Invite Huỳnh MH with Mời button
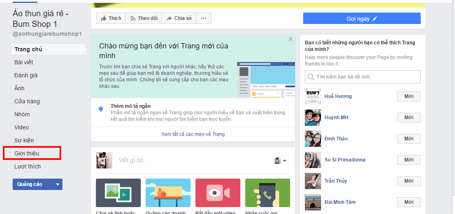Image resolution: width=455 pixels, height=214 pixels. click(x=408, y=118)
